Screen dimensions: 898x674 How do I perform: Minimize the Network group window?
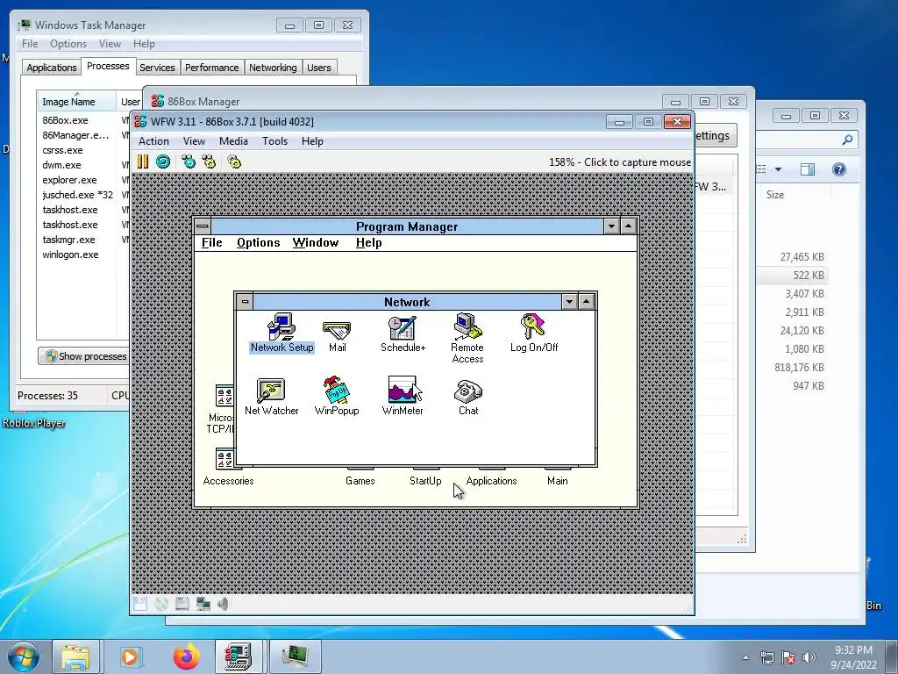[x=569, y=302]
